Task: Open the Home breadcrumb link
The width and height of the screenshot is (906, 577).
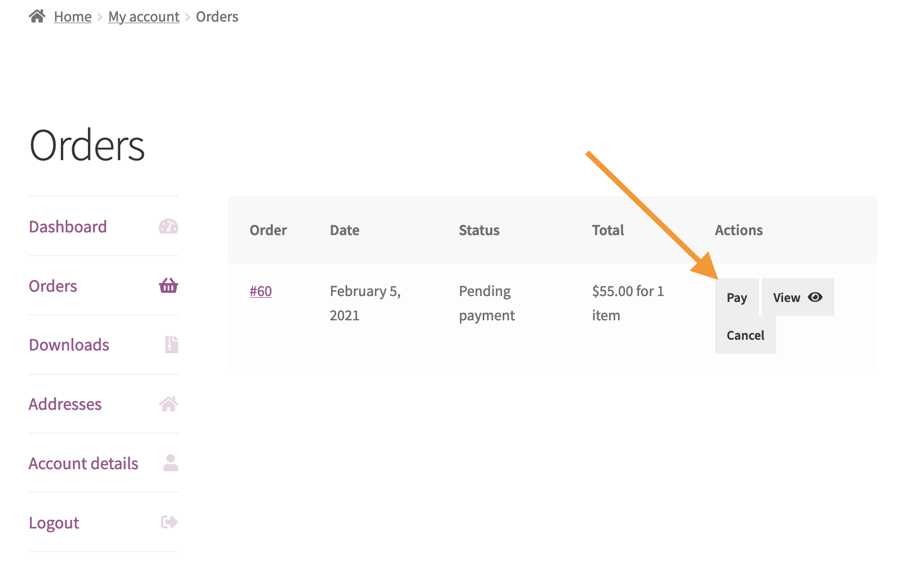Action: click(72, 17)
